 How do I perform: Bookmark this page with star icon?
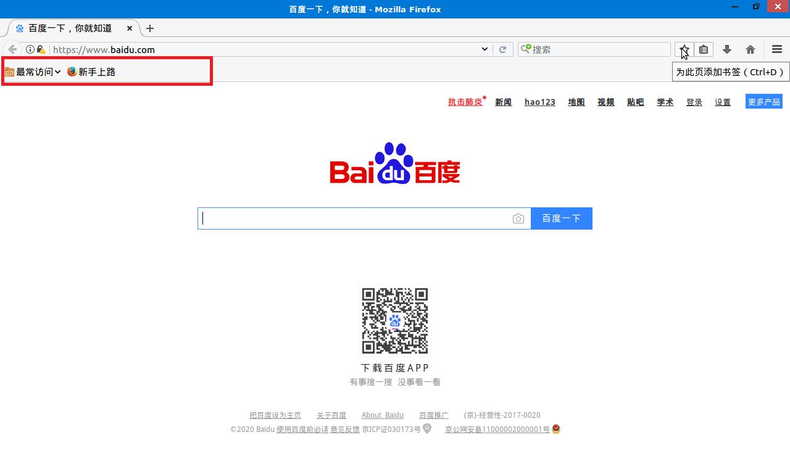pos(684,49)
